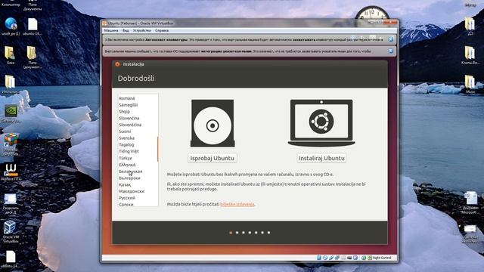Click the video capture status icon
The width and height of the screenshot is (484, 272).
click(x=349, y=258)
